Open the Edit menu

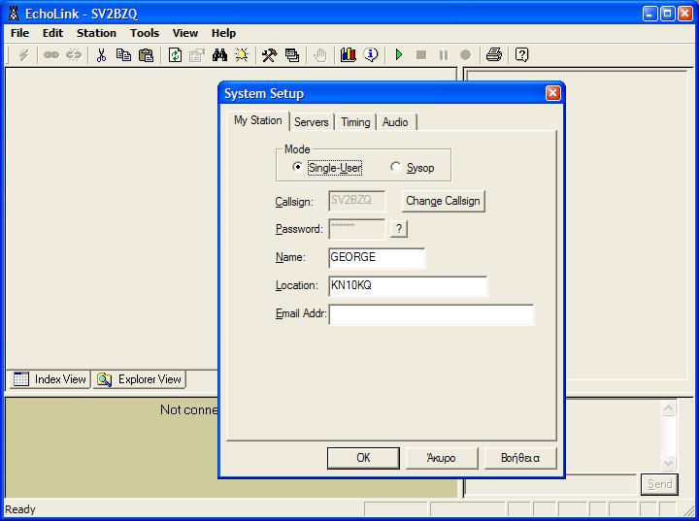(52, 33)
